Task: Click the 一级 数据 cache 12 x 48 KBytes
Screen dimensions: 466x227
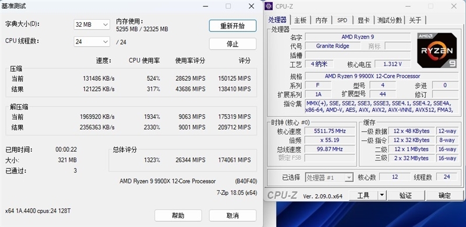Action: point(412,131)
